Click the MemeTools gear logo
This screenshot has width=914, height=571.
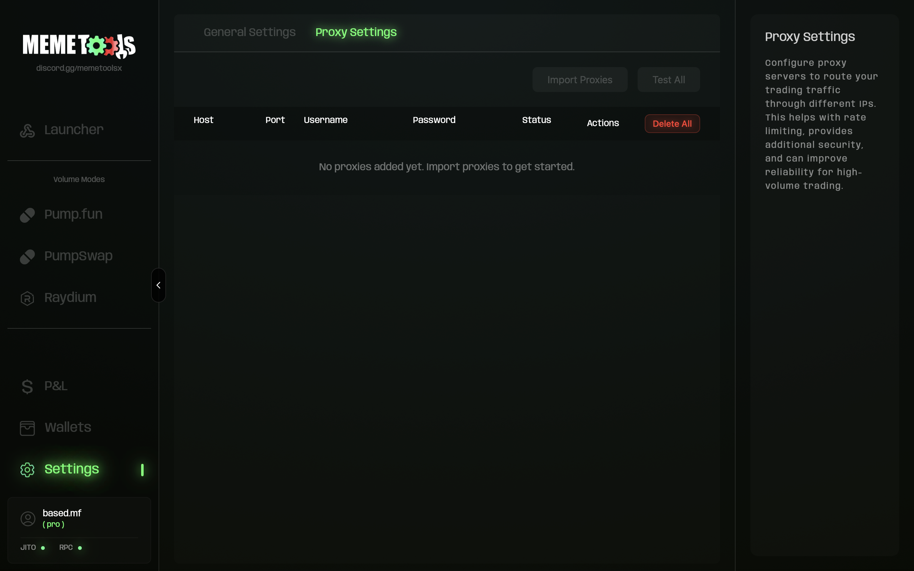click(x=79, y=46)
